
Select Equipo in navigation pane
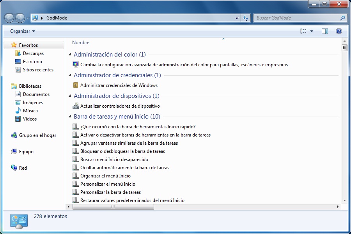pos(26,152)
